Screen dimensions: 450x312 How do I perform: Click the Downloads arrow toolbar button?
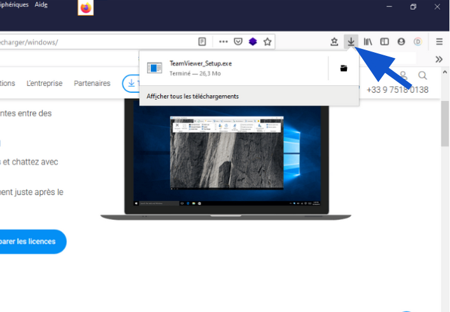coord(351,42)
